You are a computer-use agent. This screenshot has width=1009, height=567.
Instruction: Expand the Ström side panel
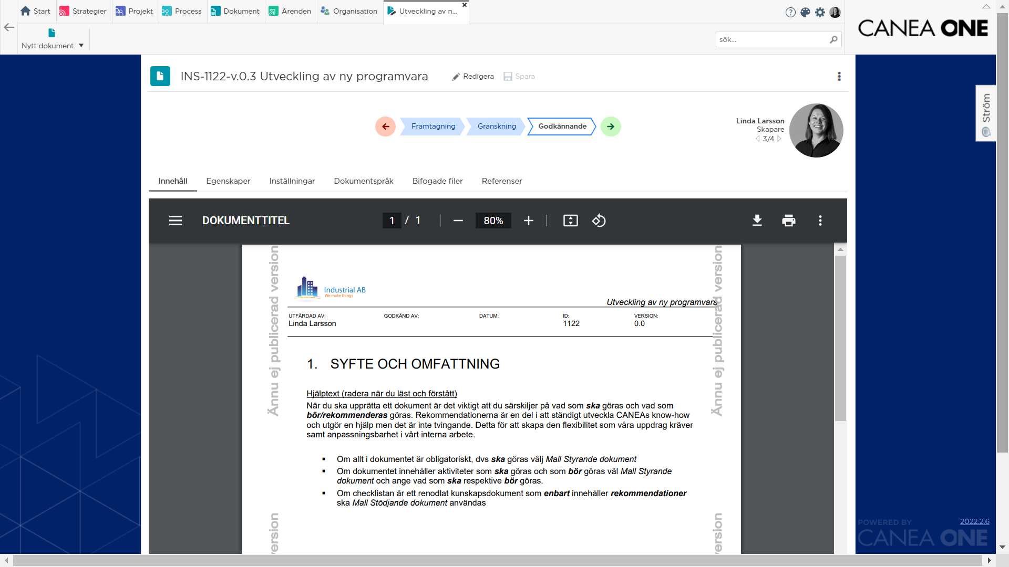coord(985,113)
